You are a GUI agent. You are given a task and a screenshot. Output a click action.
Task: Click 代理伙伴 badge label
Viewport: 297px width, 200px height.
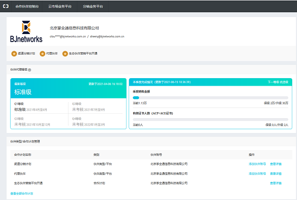coord(52,54)
